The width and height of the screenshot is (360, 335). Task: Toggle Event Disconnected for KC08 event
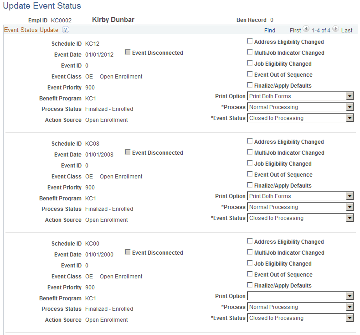tap(128, 152)
